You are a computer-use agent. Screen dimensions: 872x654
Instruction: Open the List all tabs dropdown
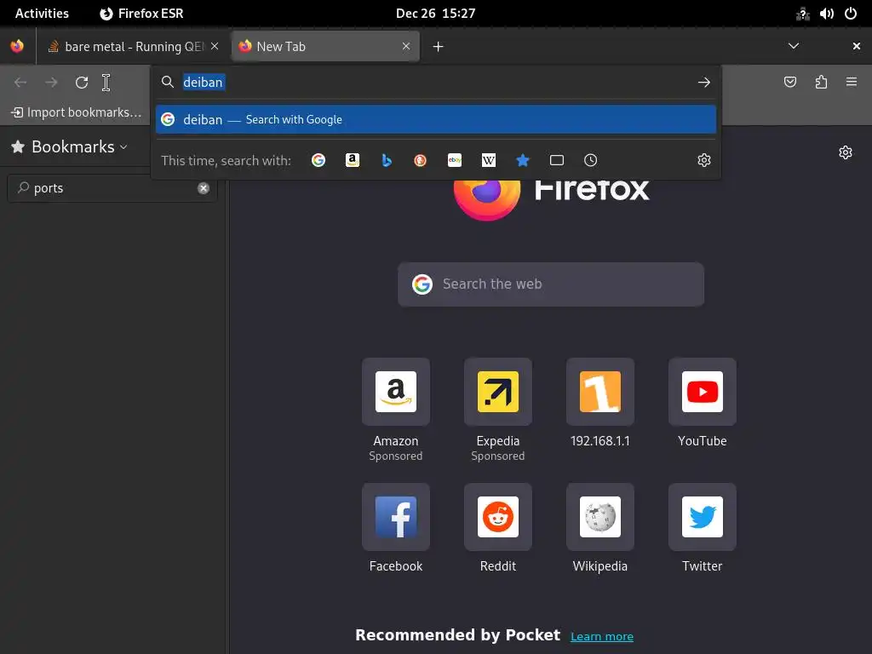(794, 46)
